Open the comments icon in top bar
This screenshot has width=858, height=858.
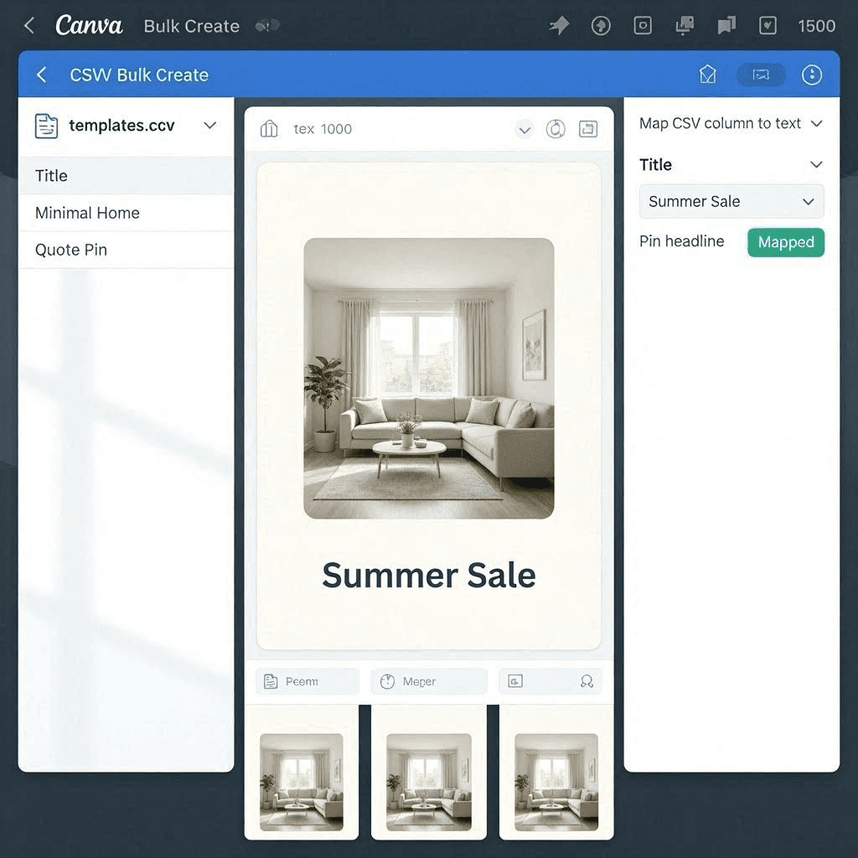[726, 25]
